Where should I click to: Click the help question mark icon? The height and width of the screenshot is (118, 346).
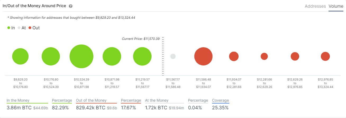(x=71, y=6)
